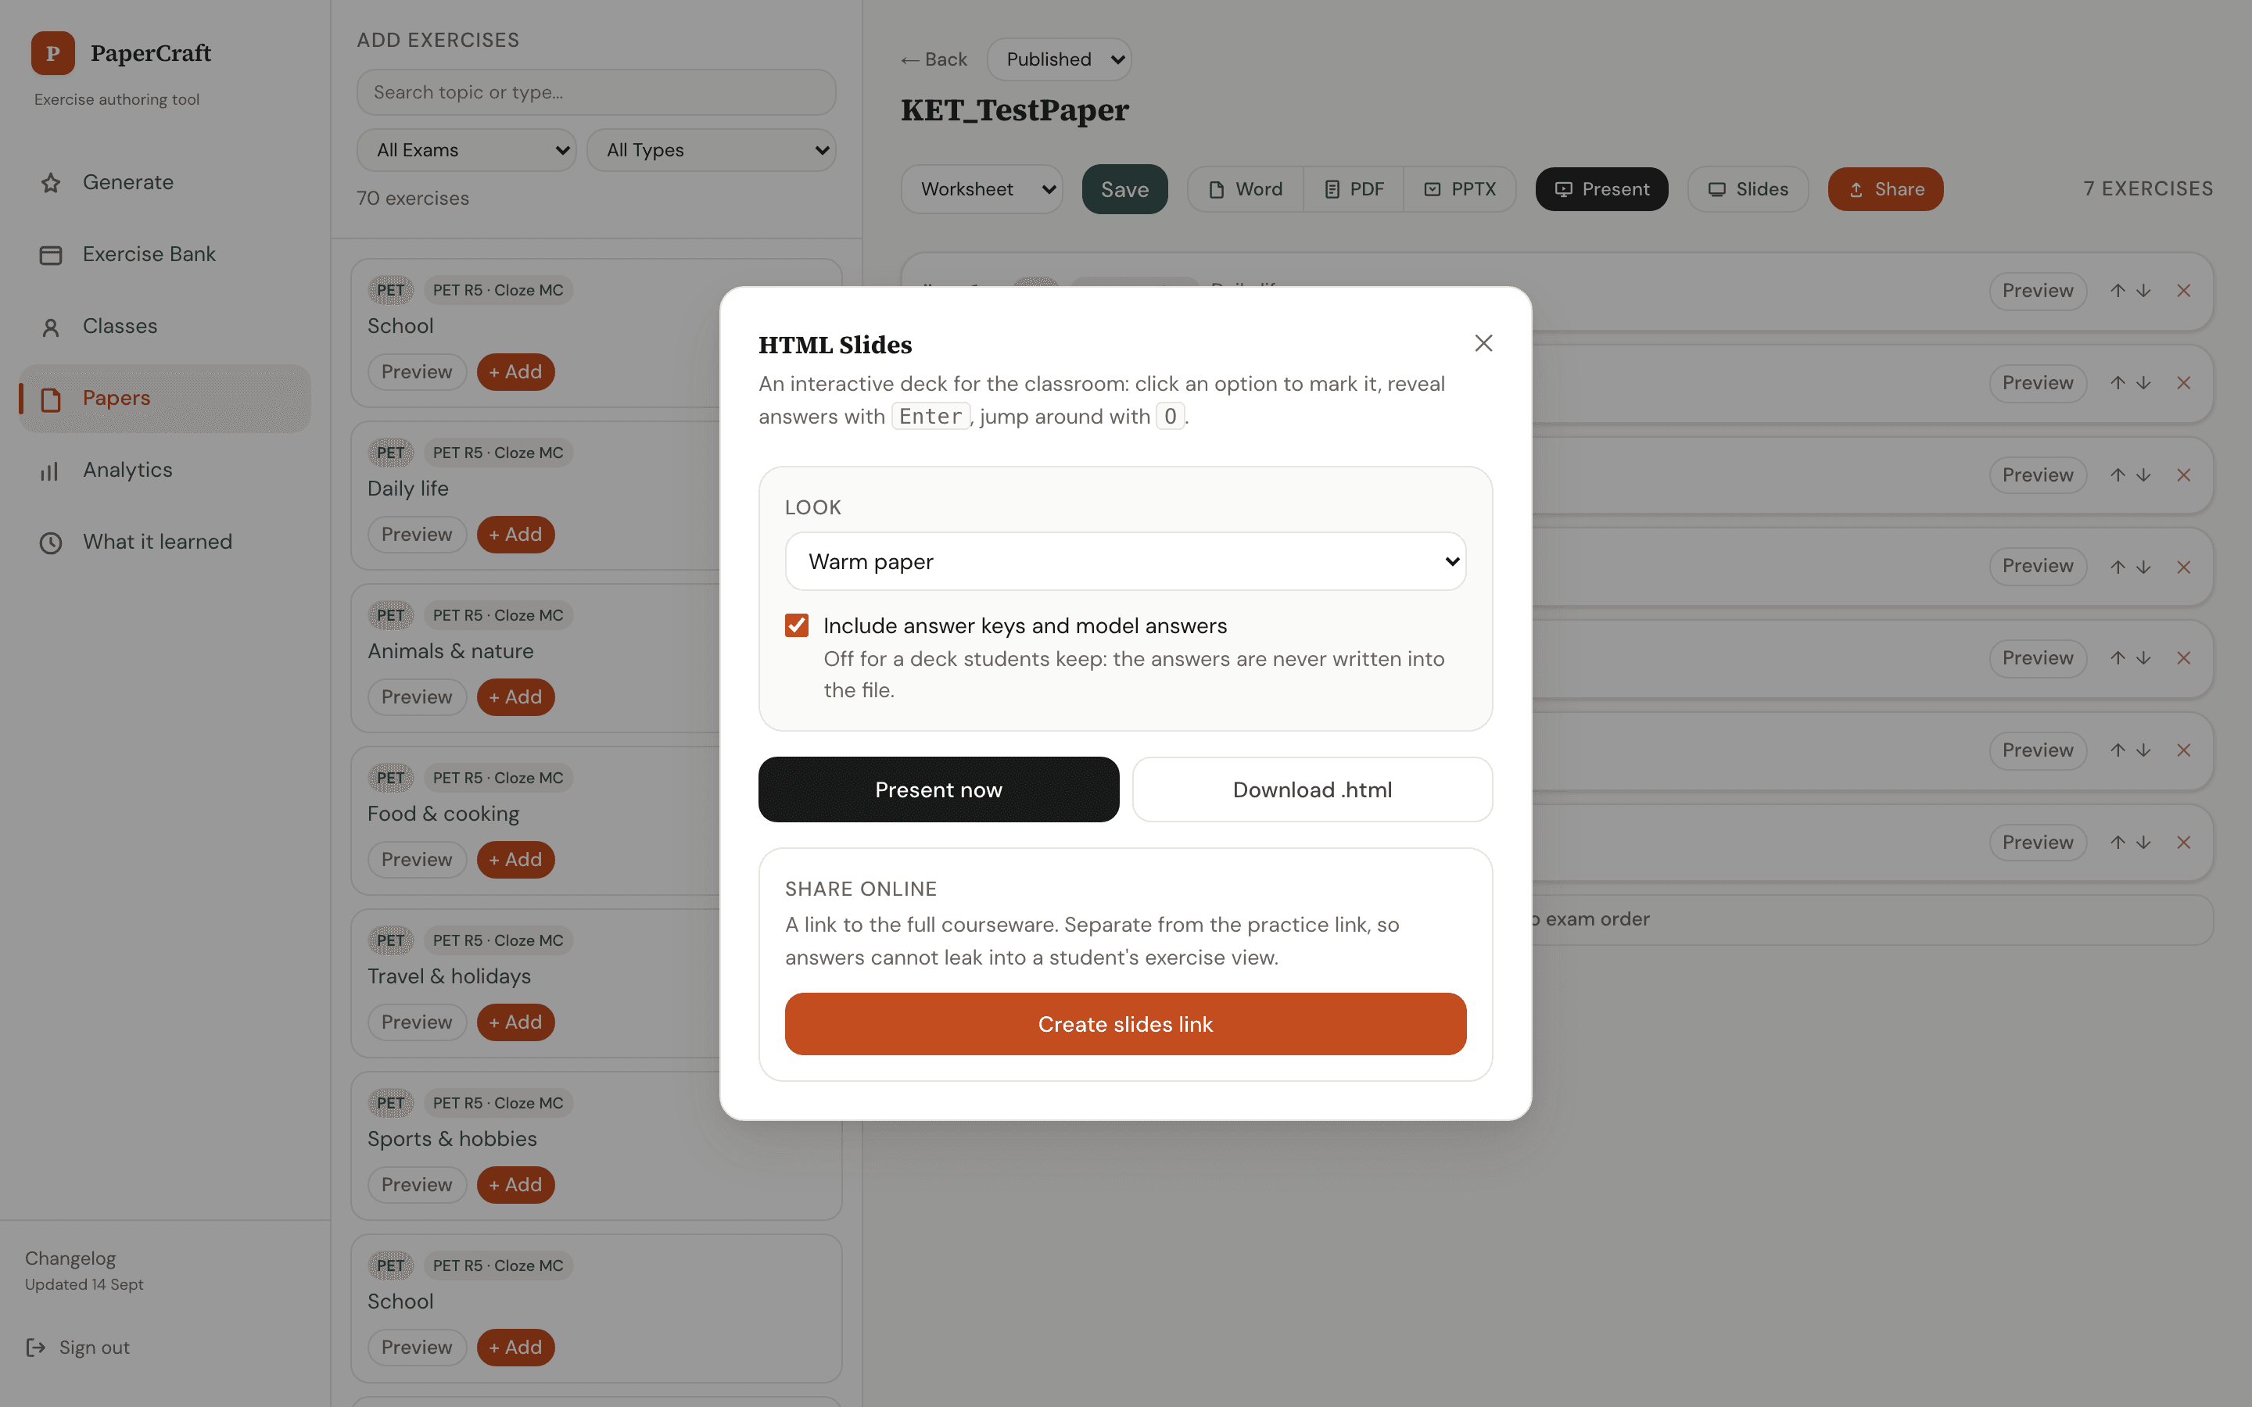
Task: Click Present now button
Action: coord(938,789)
